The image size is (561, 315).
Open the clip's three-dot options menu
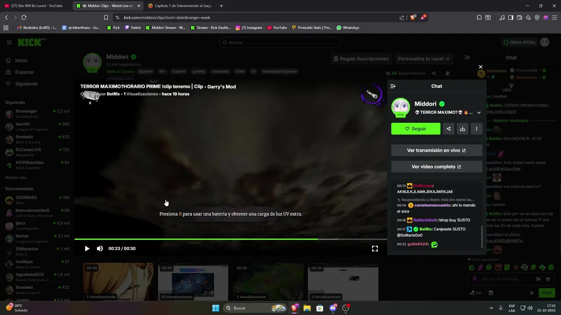(476, 129)
